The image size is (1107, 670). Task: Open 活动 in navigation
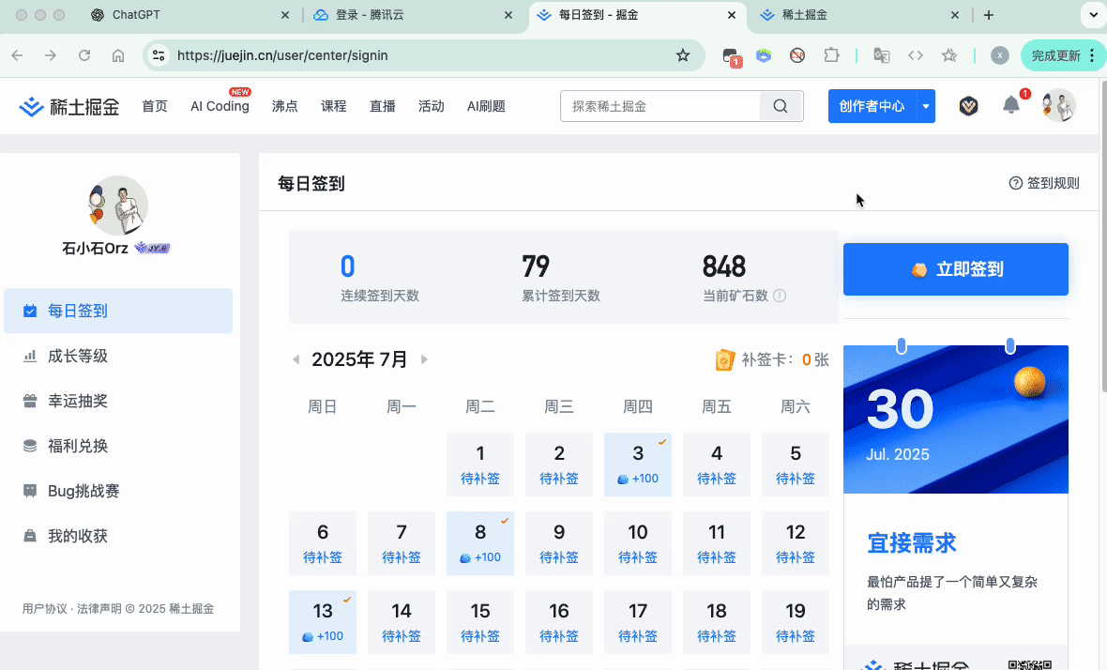431,106
